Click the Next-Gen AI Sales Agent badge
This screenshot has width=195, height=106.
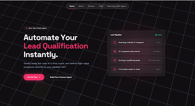(x=36, y=28)
